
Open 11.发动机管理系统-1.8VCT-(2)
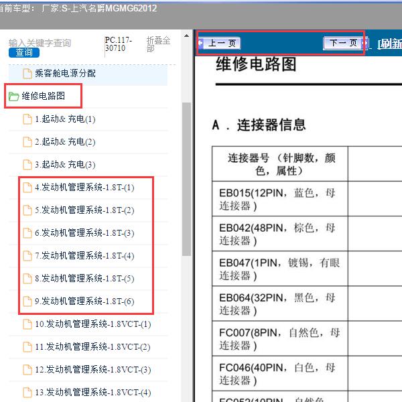pos(93,347)
